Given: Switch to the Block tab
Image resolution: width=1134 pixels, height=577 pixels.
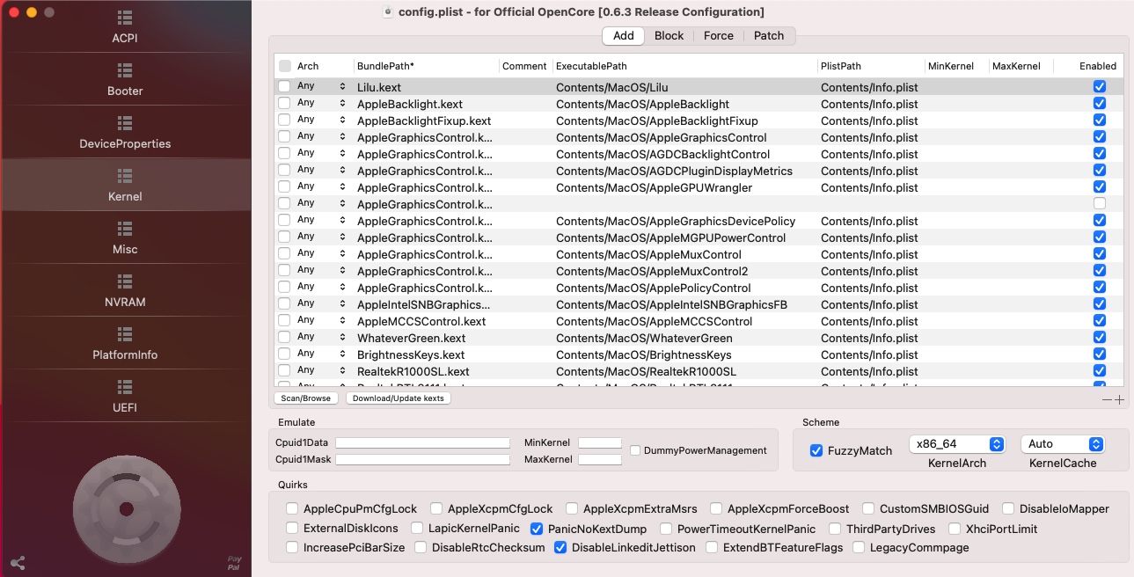Looking at the screenshot, I should click(x=669, y=36).
